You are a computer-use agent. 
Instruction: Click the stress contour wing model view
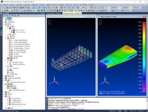[x=118, y=57]
